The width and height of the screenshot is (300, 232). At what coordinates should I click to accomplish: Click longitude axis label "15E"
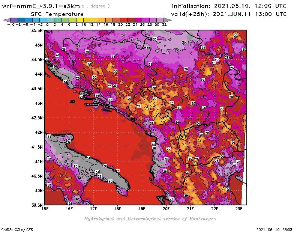tap(45, 209)
